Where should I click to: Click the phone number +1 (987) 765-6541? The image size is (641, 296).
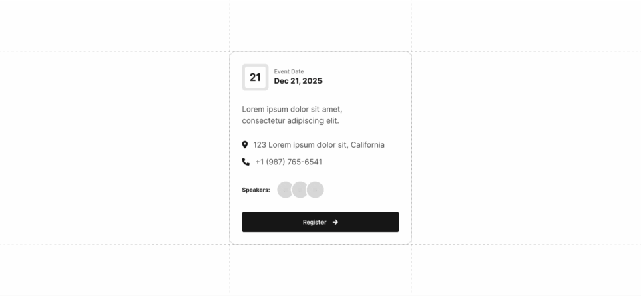click(x=289, y=162)
